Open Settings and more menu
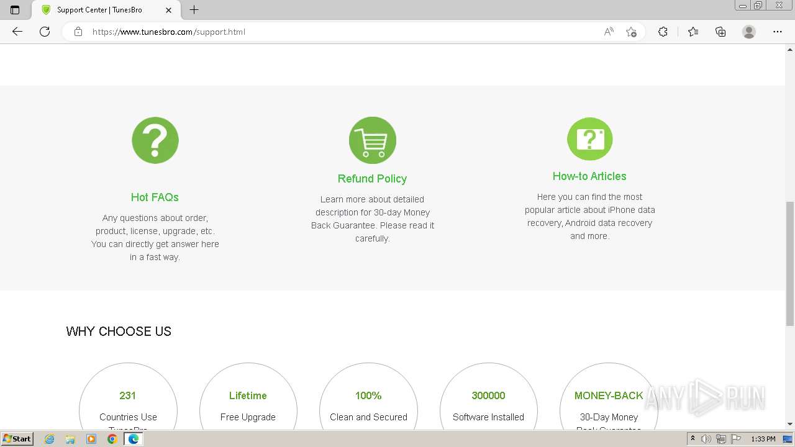 (778, 32)
